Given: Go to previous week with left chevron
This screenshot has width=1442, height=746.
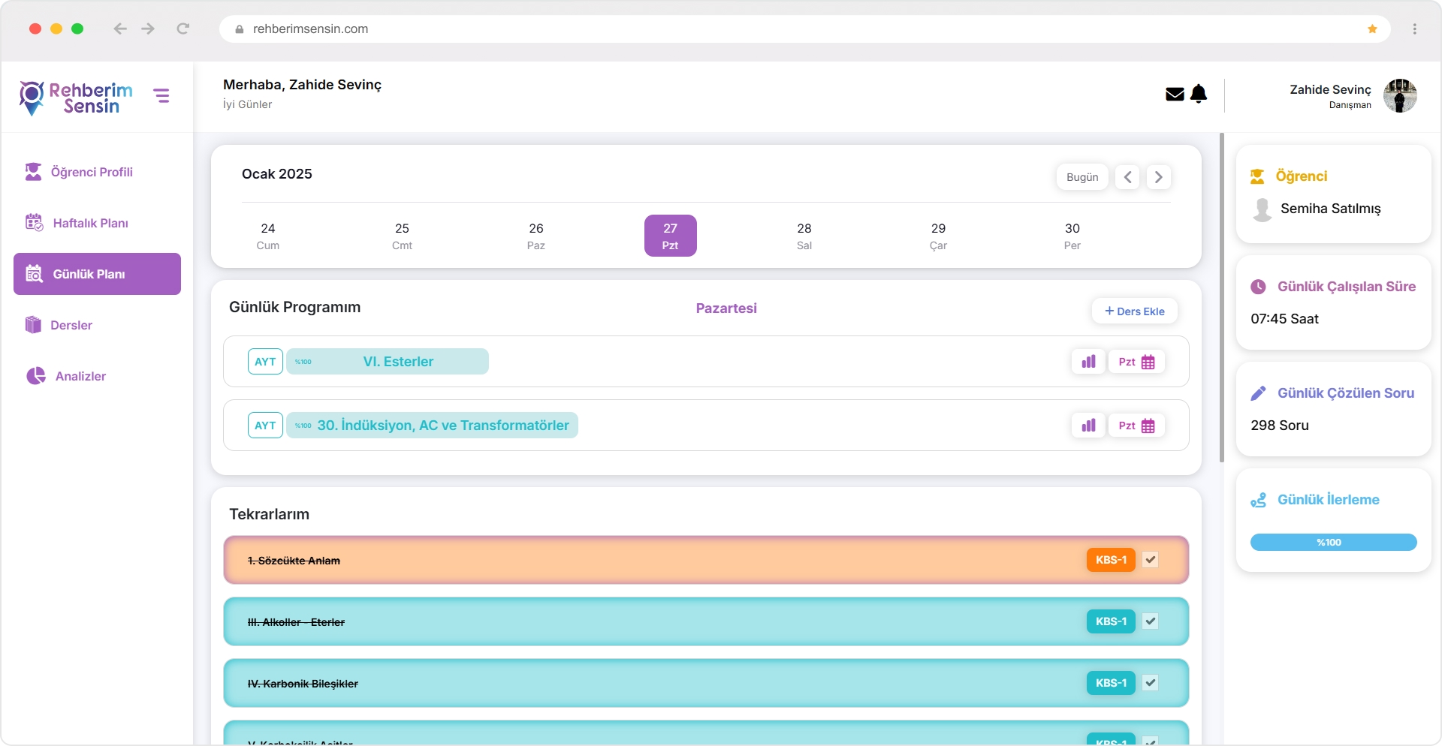Looking at the screenshot, I should click(1127, 177).
